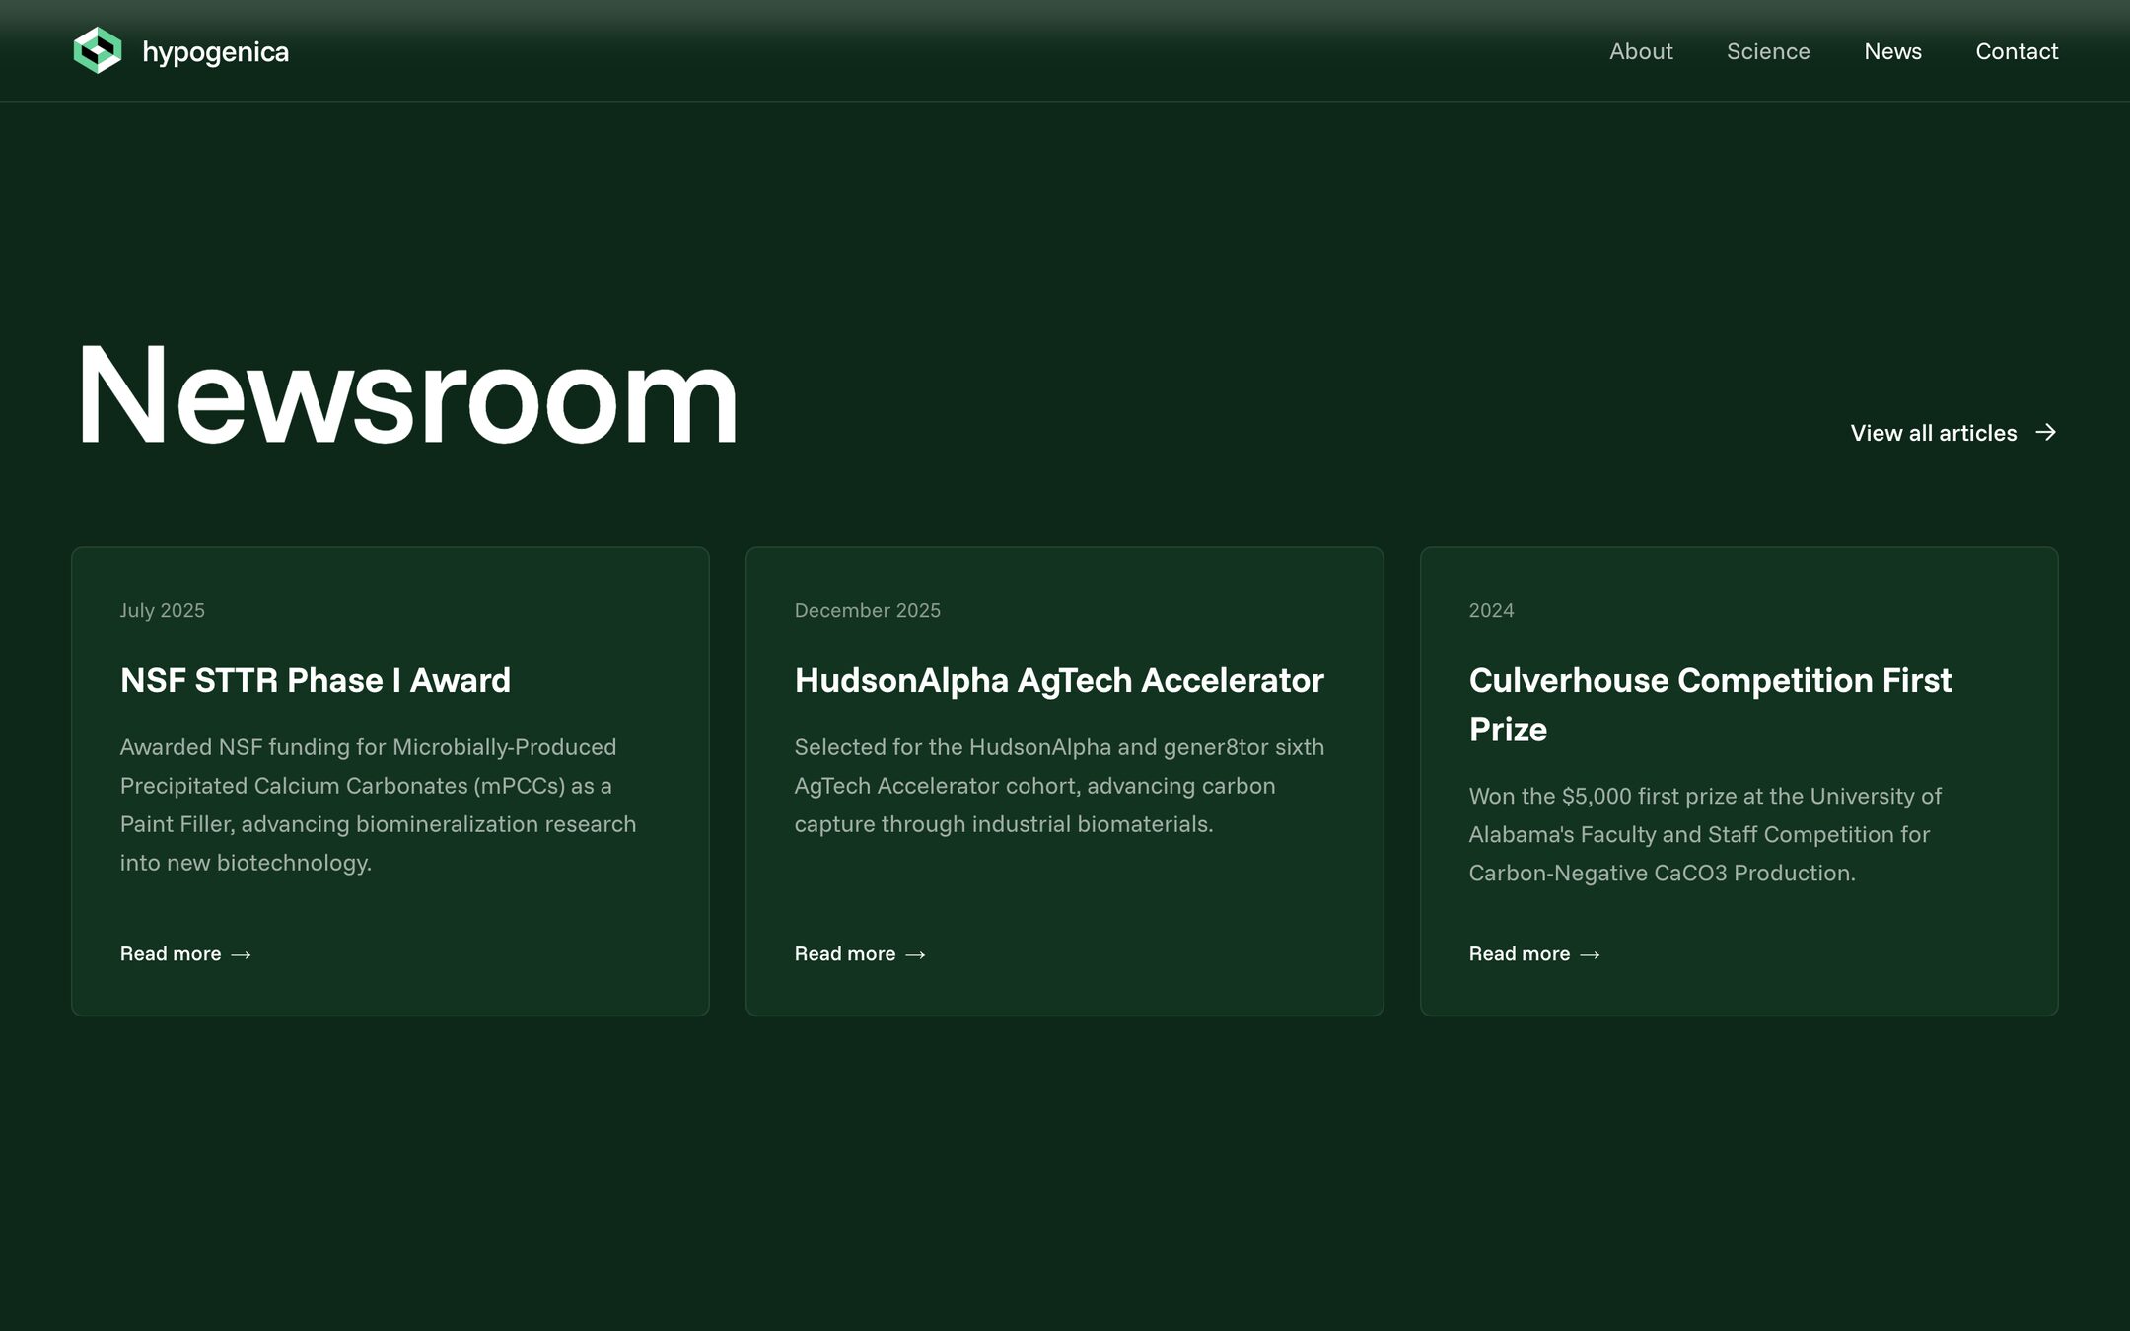Viewport: 2130px width, 1331px height.
Task: Click arrow after Culverhouse Read more
Action: (x=1590, y=954)
